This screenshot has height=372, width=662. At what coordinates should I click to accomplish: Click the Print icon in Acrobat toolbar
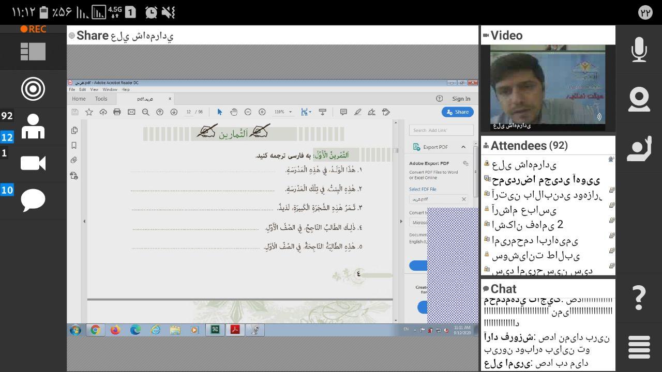(x=117, y=112)
